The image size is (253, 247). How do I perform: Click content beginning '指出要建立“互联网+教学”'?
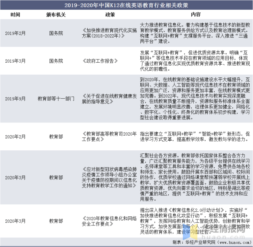(x=195, y=137)
